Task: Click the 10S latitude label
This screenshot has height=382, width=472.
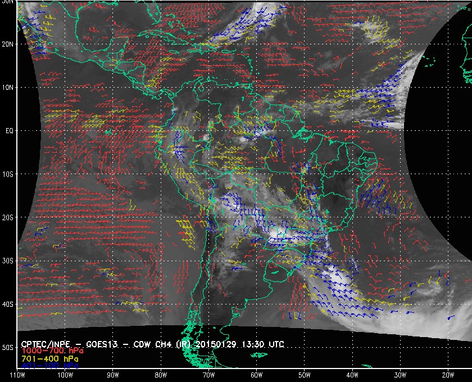Action: (x=7, y=174)
